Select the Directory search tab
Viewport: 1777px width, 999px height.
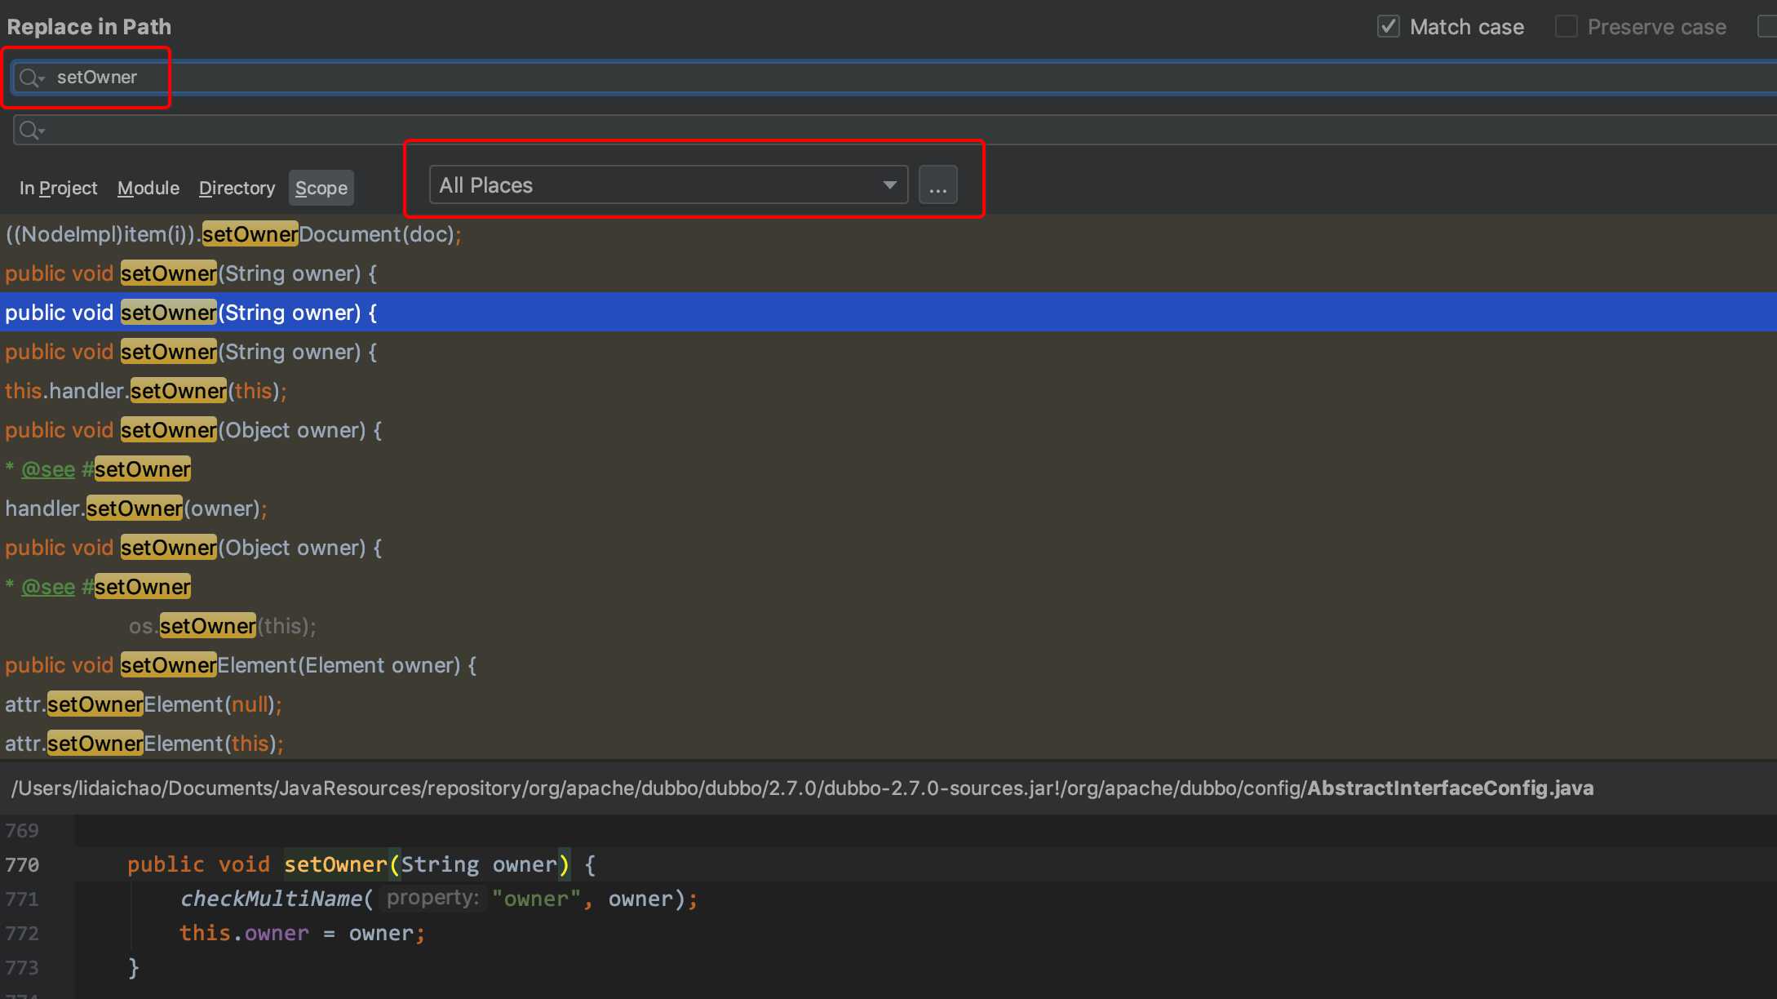pyautogui.click(x=237, y=185)
